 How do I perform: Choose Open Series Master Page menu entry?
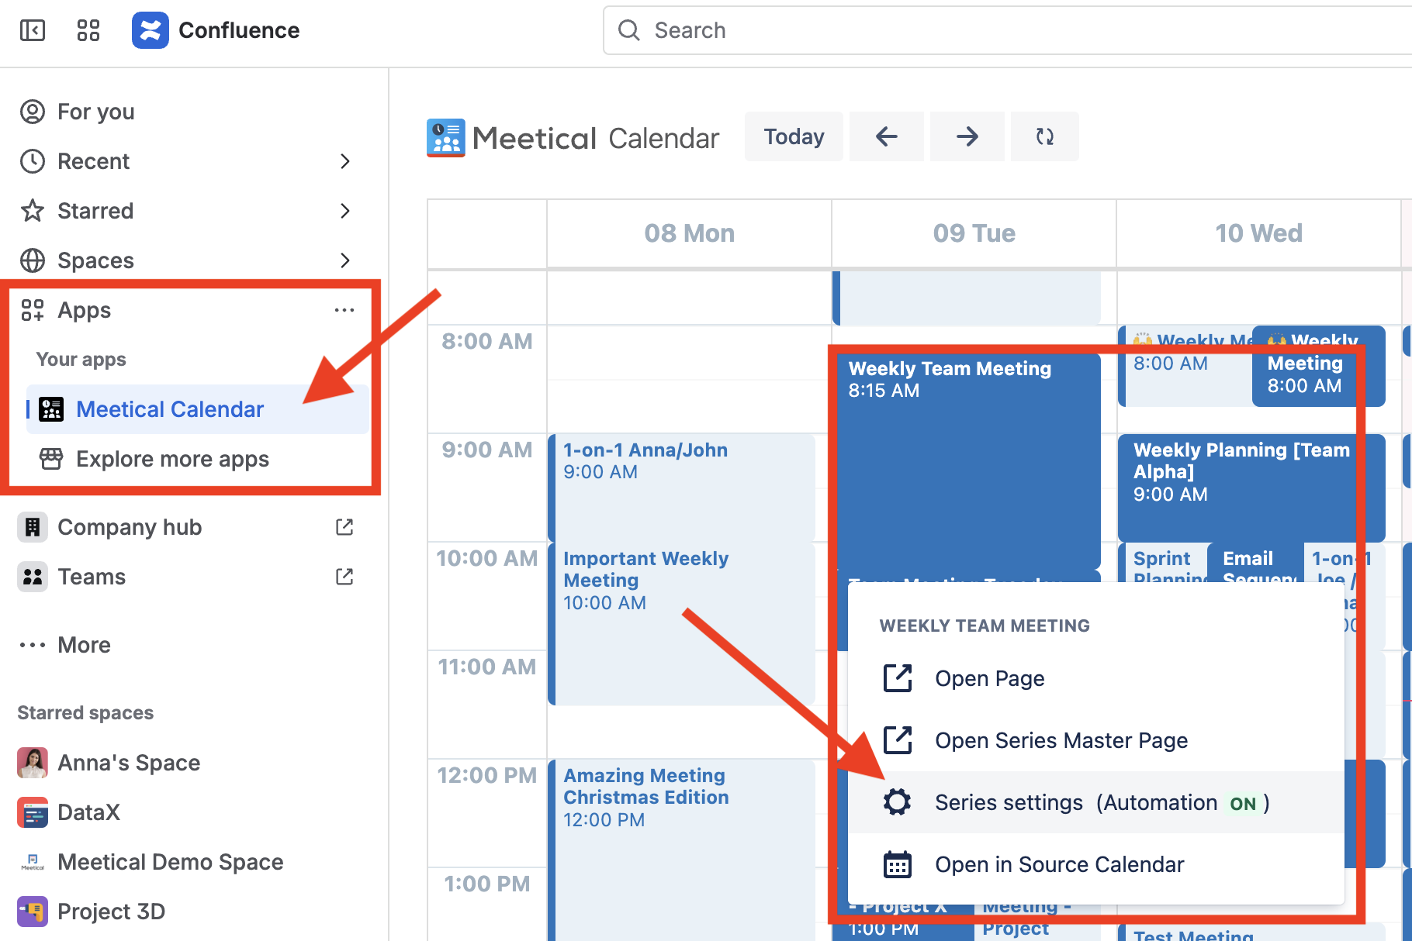pyautogui.click(x=1096, y=740)
